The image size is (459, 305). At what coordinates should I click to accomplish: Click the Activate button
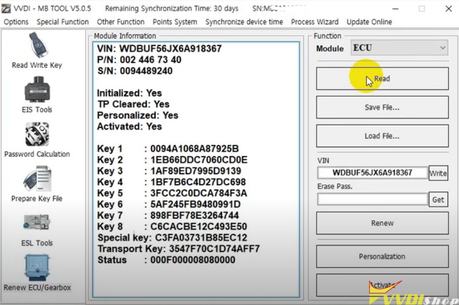[382, 285]
